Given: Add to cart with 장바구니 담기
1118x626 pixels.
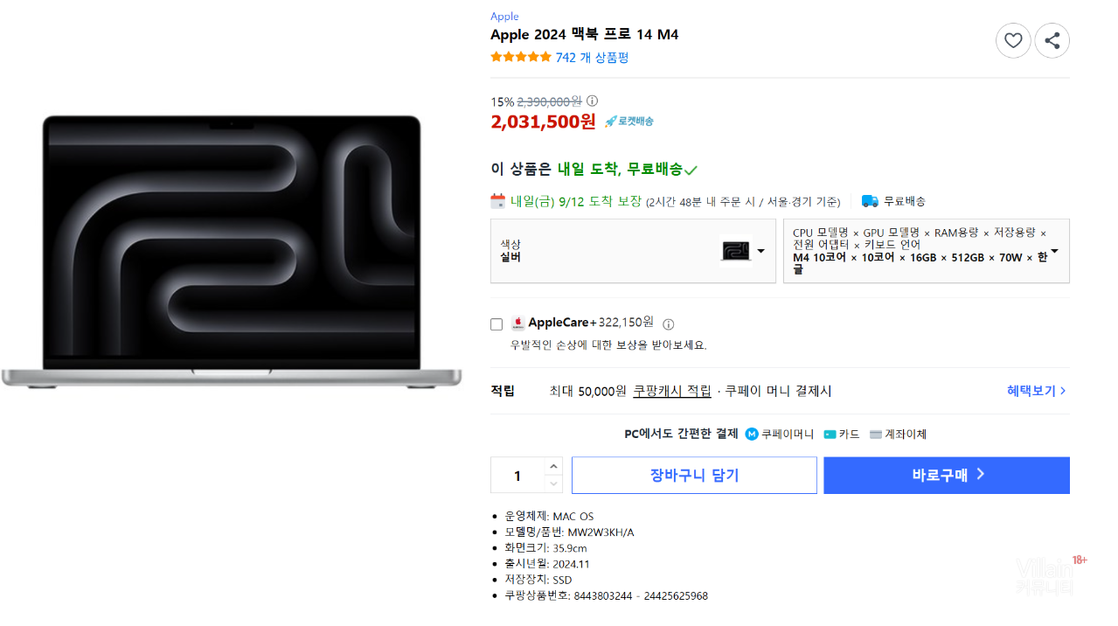Looking at the screenshot, I should click(694, 476).
